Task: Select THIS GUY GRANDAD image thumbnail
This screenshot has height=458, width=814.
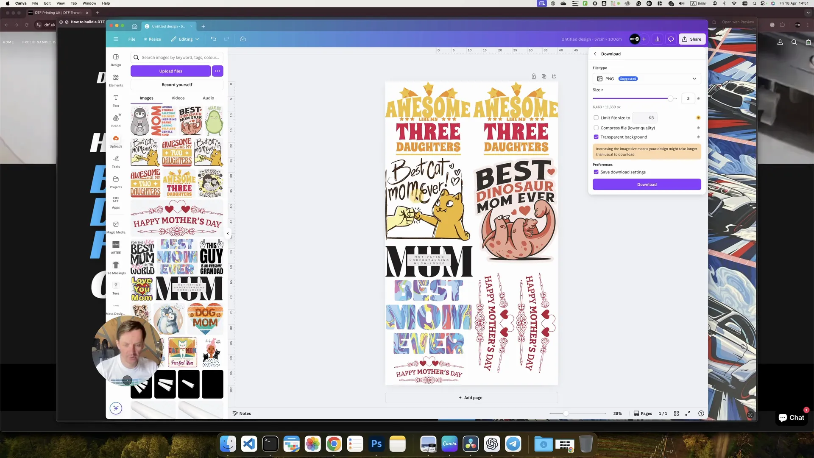Action: (x=211, y=257)
